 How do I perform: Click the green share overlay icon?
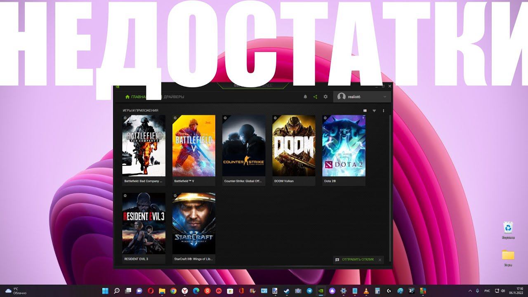click(x=315, y=97)
